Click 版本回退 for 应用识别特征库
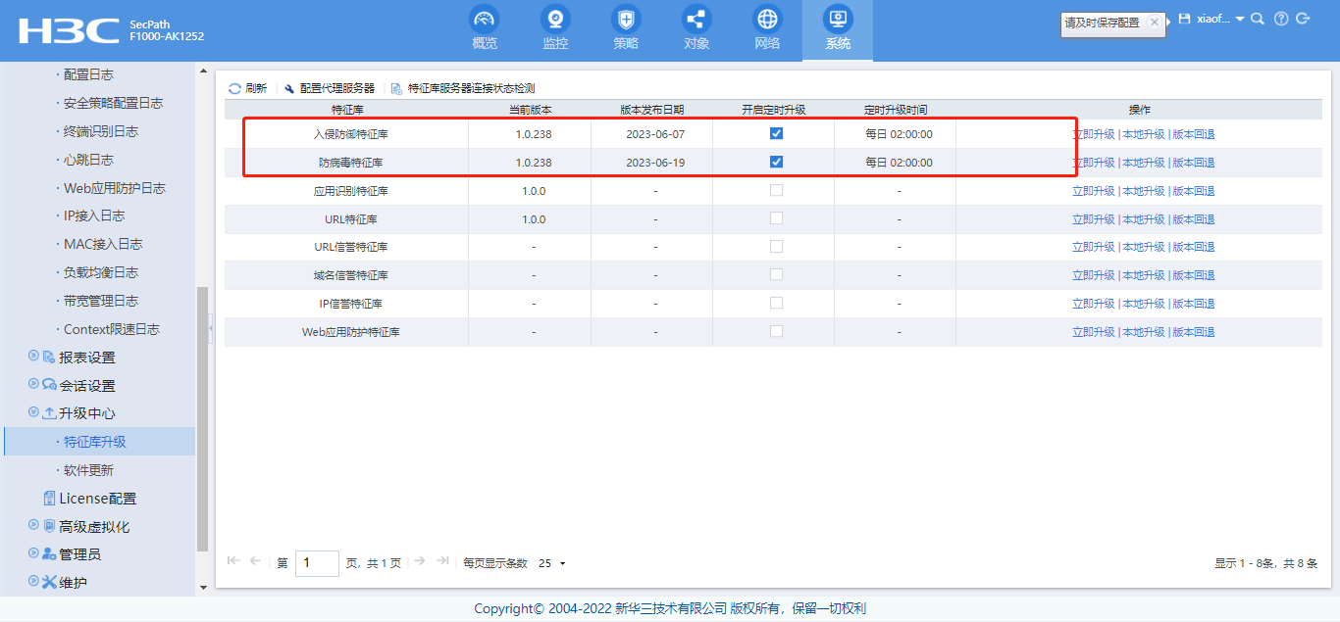The image size is (1340, 622). [x=1194, y=191]
